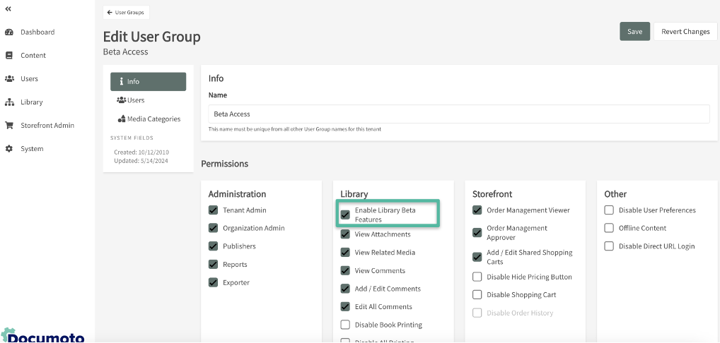Click the Library hierarchy icon
This screenshot has height=343, width=720.
pyautogui.click(x=9, y=102)
